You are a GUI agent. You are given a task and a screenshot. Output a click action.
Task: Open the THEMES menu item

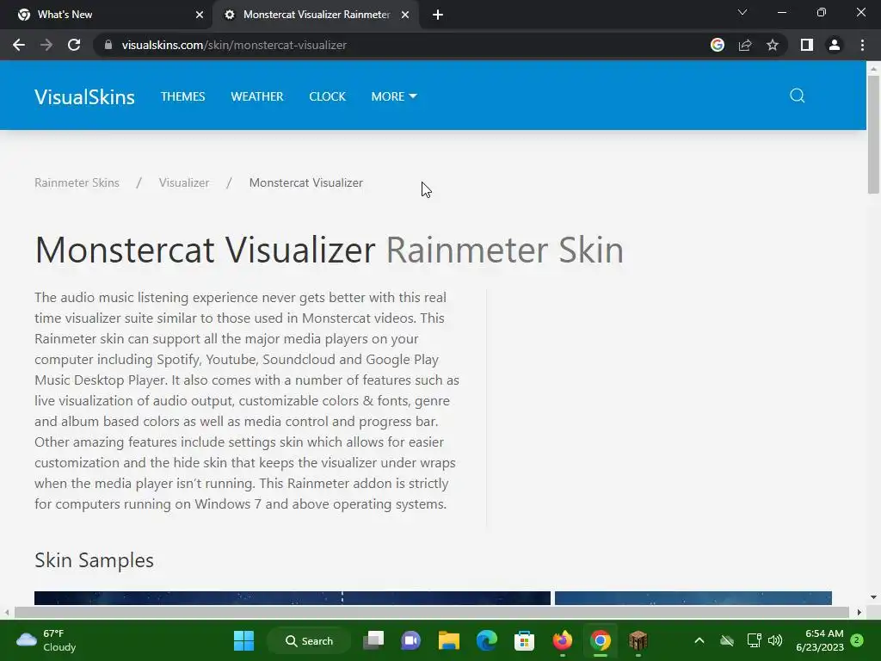click(x=182, y=96)
